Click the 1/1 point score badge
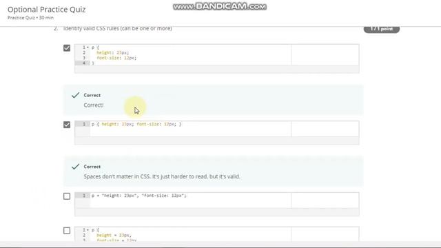 tap(381, 29)
